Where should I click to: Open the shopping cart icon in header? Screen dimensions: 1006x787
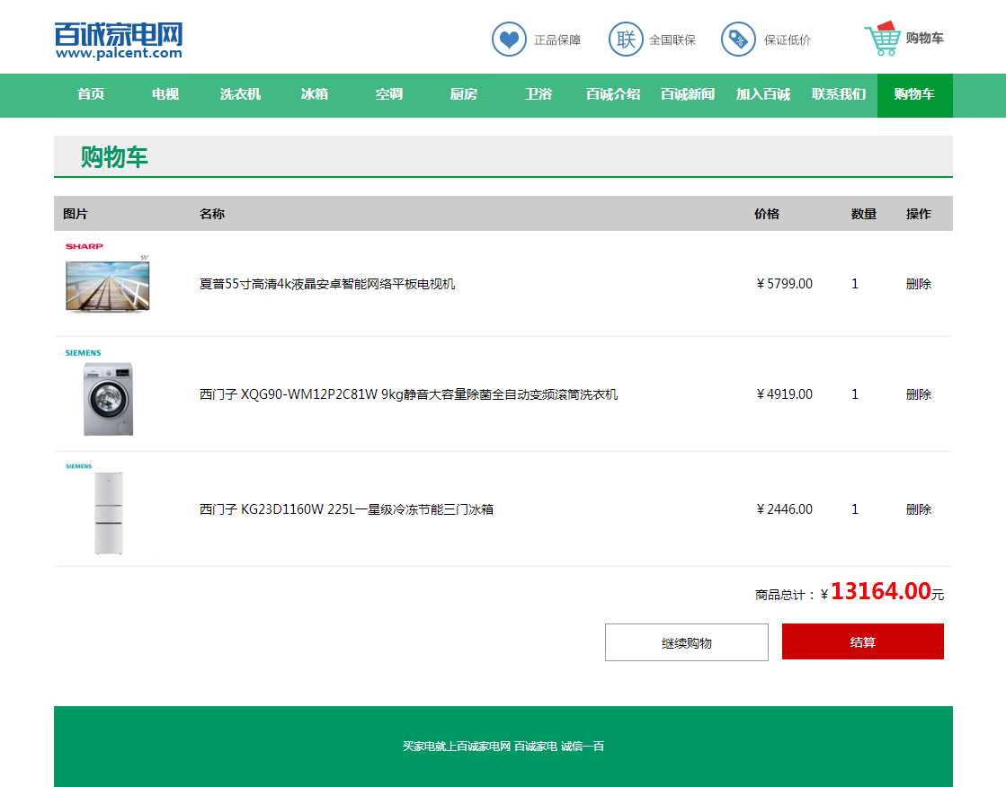coord(882,40)
